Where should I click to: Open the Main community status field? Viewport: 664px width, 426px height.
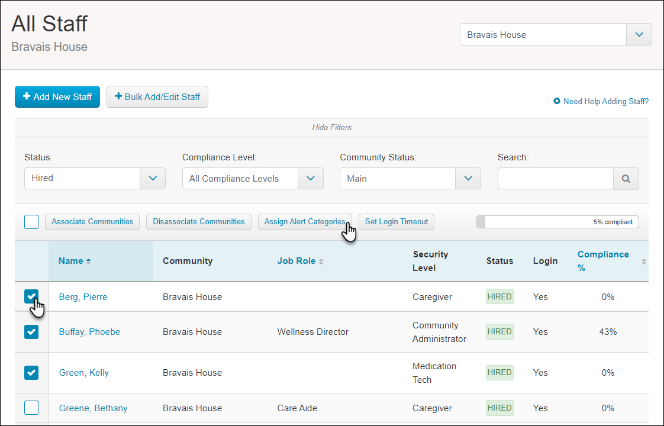point(410,178)
